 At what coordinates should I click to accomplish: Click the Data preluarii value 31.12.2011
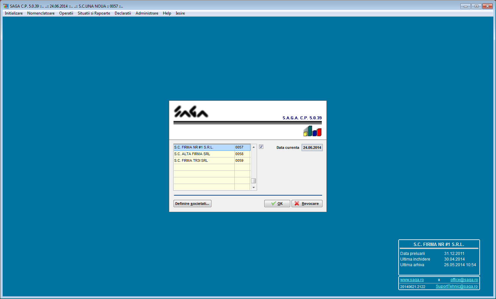click(x=454, y=254)
